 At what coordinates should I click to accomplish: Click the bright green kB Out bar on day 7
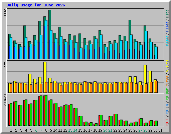click(x=41, y=111)
